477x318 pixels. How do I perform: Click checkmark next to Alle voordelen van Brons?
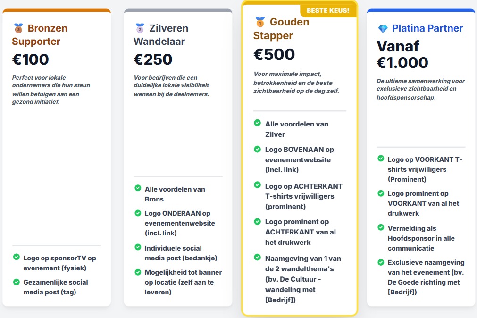click(x=138, y=188)
